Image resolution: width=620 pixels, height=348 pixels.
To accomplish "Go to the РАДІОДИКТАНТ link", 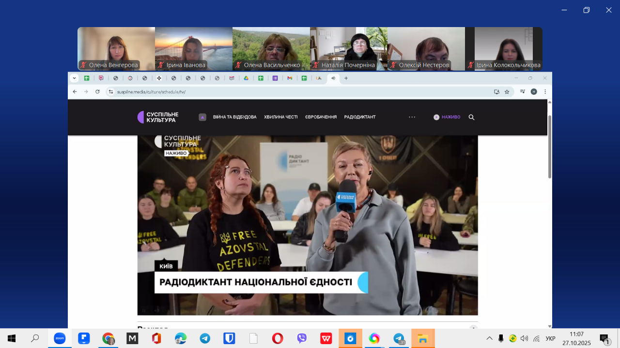I will coord(359,117).
